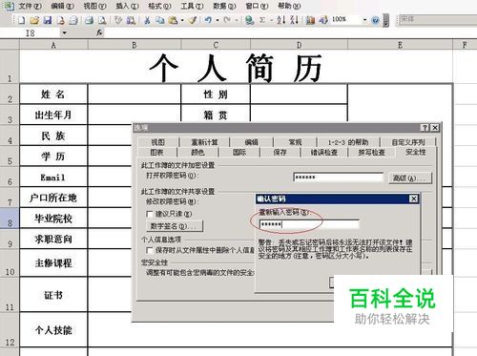Viewport: 477px width, 356px height.
Task: Switch to the 1-2-3 的帮助 tab
Action: (348, 142)
